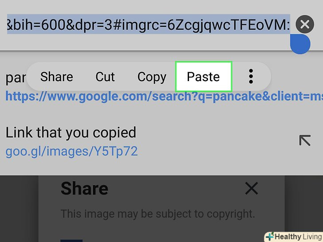
Task: Select Cut from the text toolbar
Action: pyautogui.click(x=105, y=77)
